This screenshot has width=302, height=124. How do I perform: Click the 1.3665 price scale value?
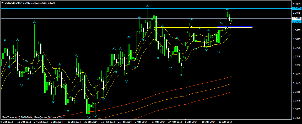tap(296, 74)
